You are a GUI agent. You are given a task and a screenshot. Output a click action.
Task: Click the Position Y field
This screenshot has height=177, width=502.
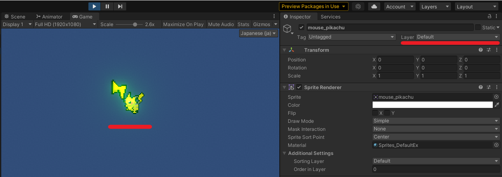pyautogui.click(x=439, y=60)
